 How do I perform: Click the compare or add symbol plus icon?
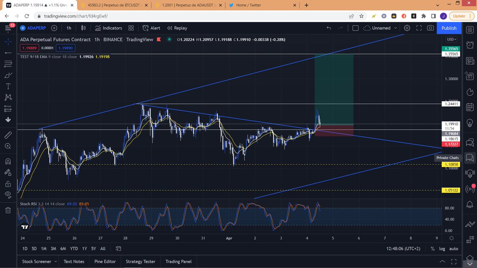point(54,28)
